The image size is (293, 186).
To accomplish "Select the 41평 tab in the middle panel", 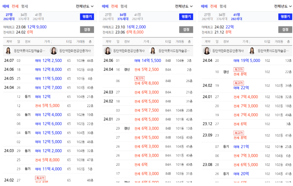I will [137, 17].
